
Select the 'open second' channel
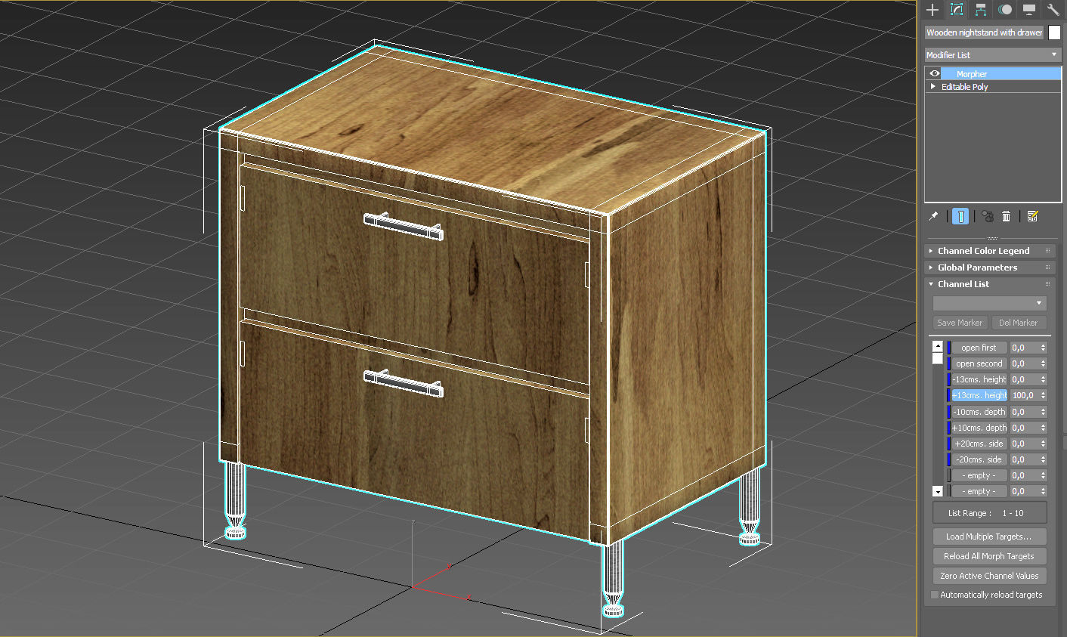pos(979,363)
